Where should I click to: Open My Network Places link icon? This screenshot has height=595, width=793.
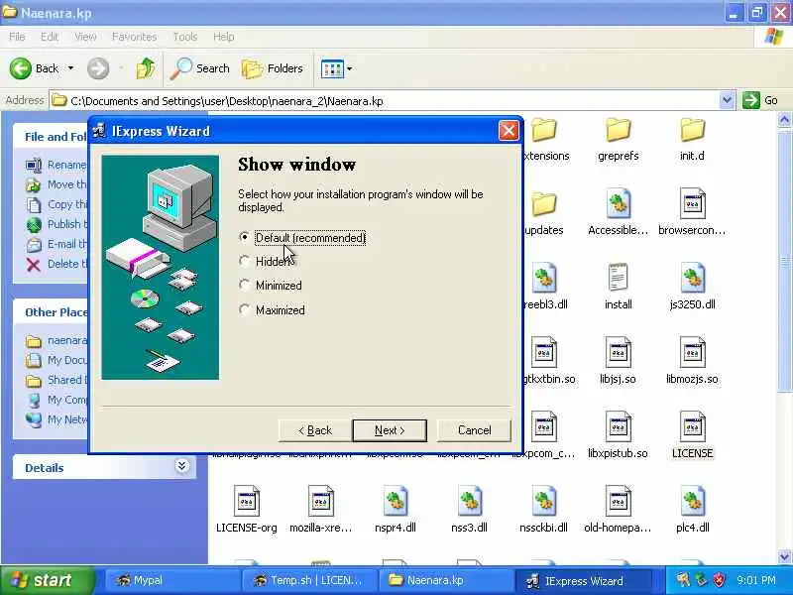pyautogui.click(x=34, y=419)
